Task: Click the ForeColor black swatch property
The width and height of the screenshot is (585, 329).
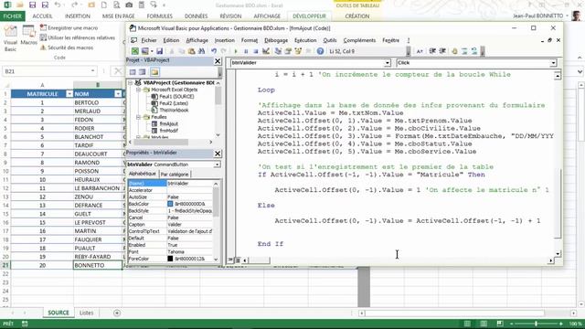Action: (171, 259)
